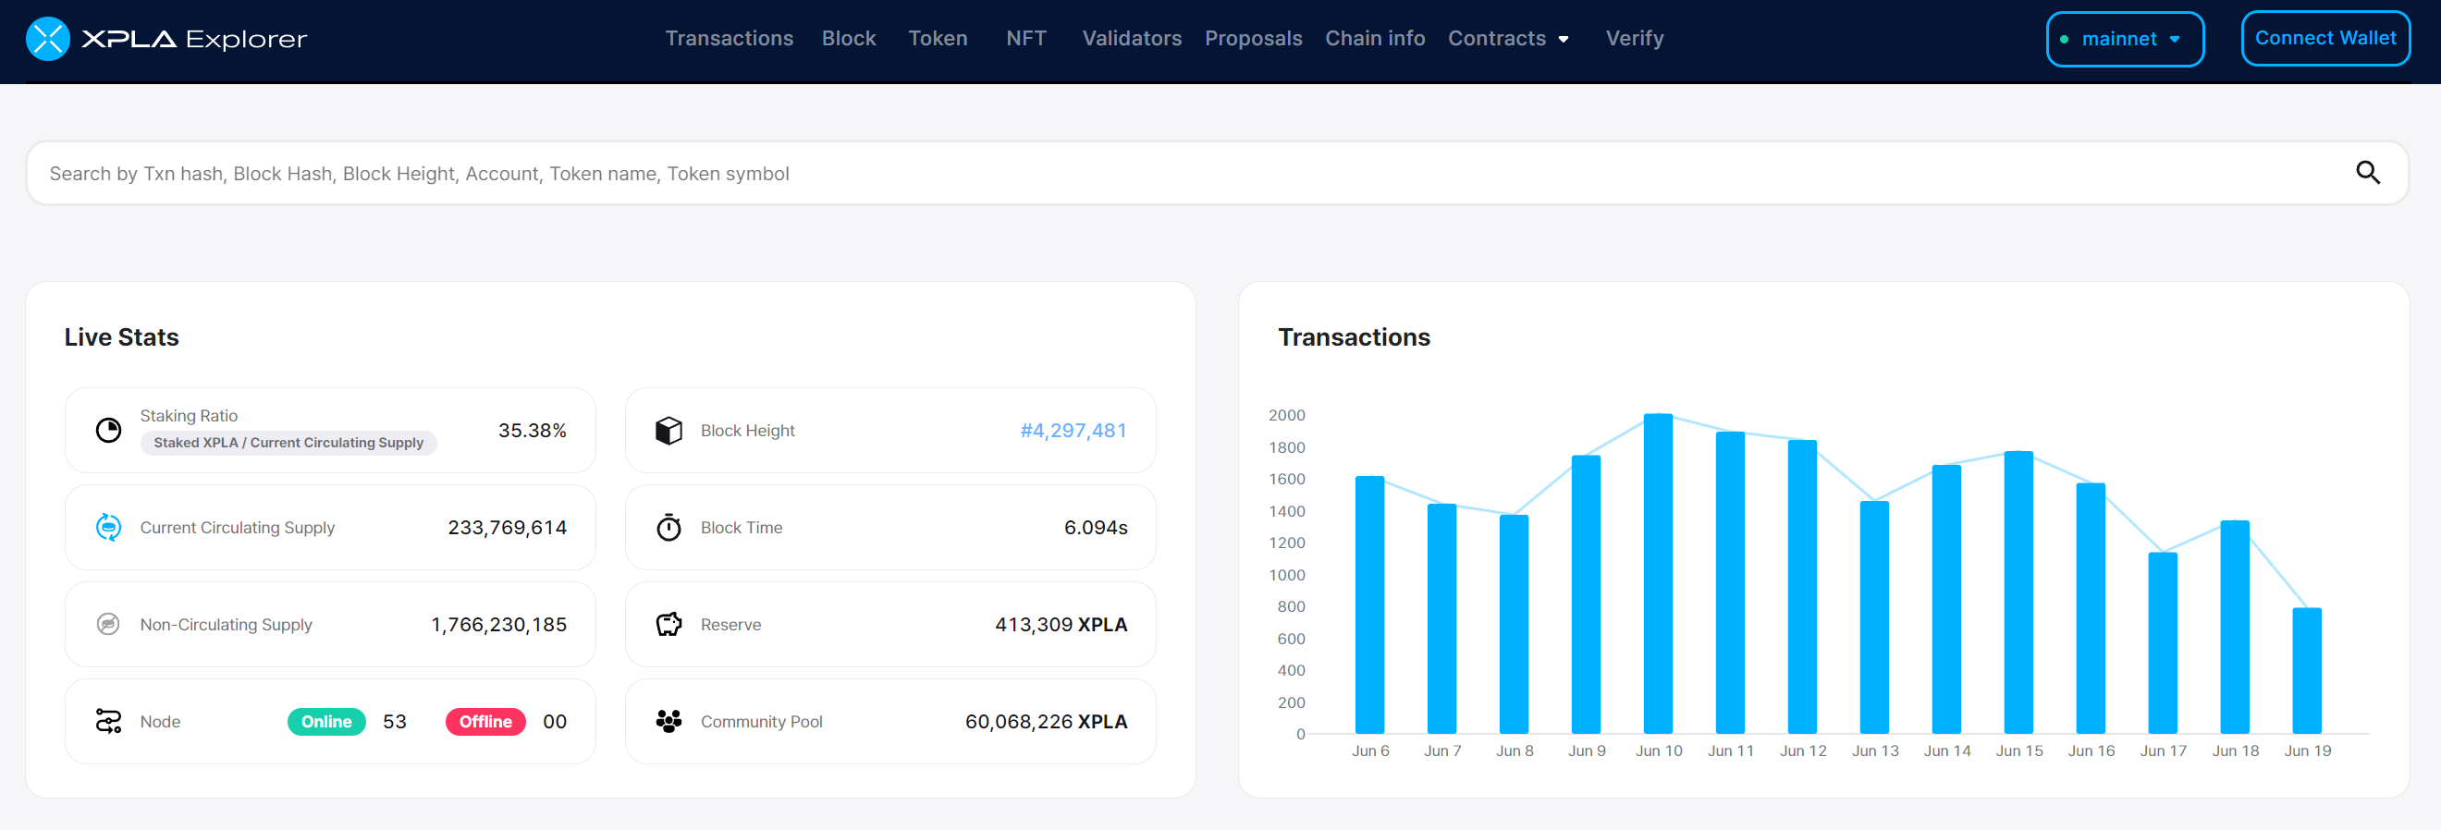This screenshot has height=830, width=2441.
Task: Click the Connect Wallet button
Action: pyautogui.click(x=2324, y=39)
